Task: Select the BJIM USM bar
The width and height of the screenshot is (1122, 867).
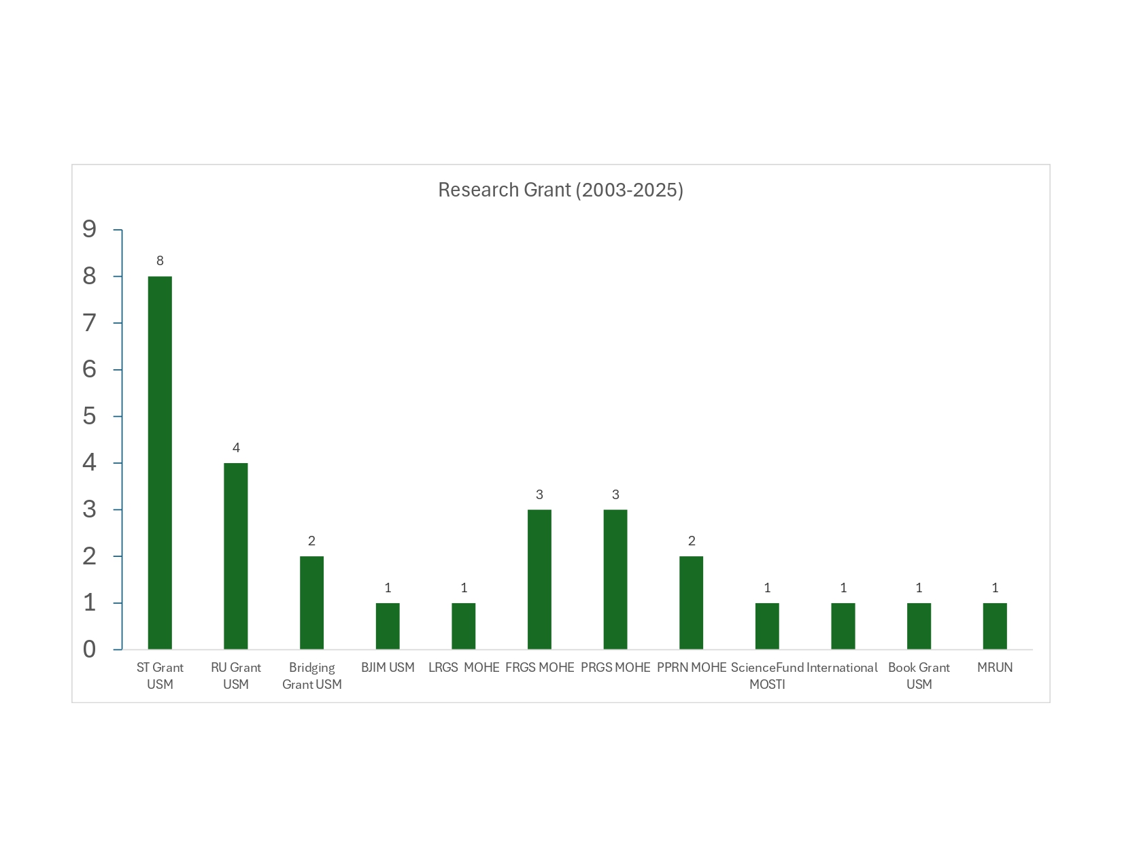Action: point(388,626)
